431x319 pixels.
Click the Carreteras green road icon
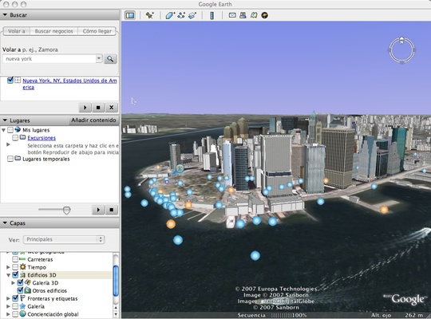click(x=23, y=259)
